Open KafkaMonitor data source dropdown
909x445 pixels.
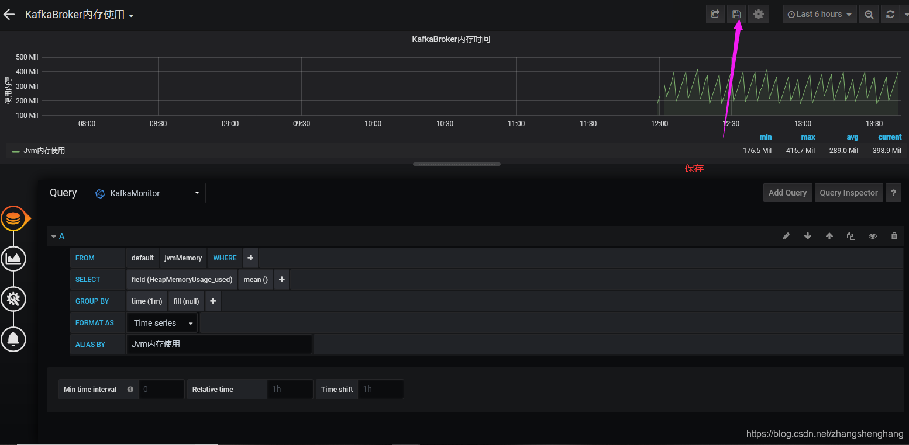(147, 193)
